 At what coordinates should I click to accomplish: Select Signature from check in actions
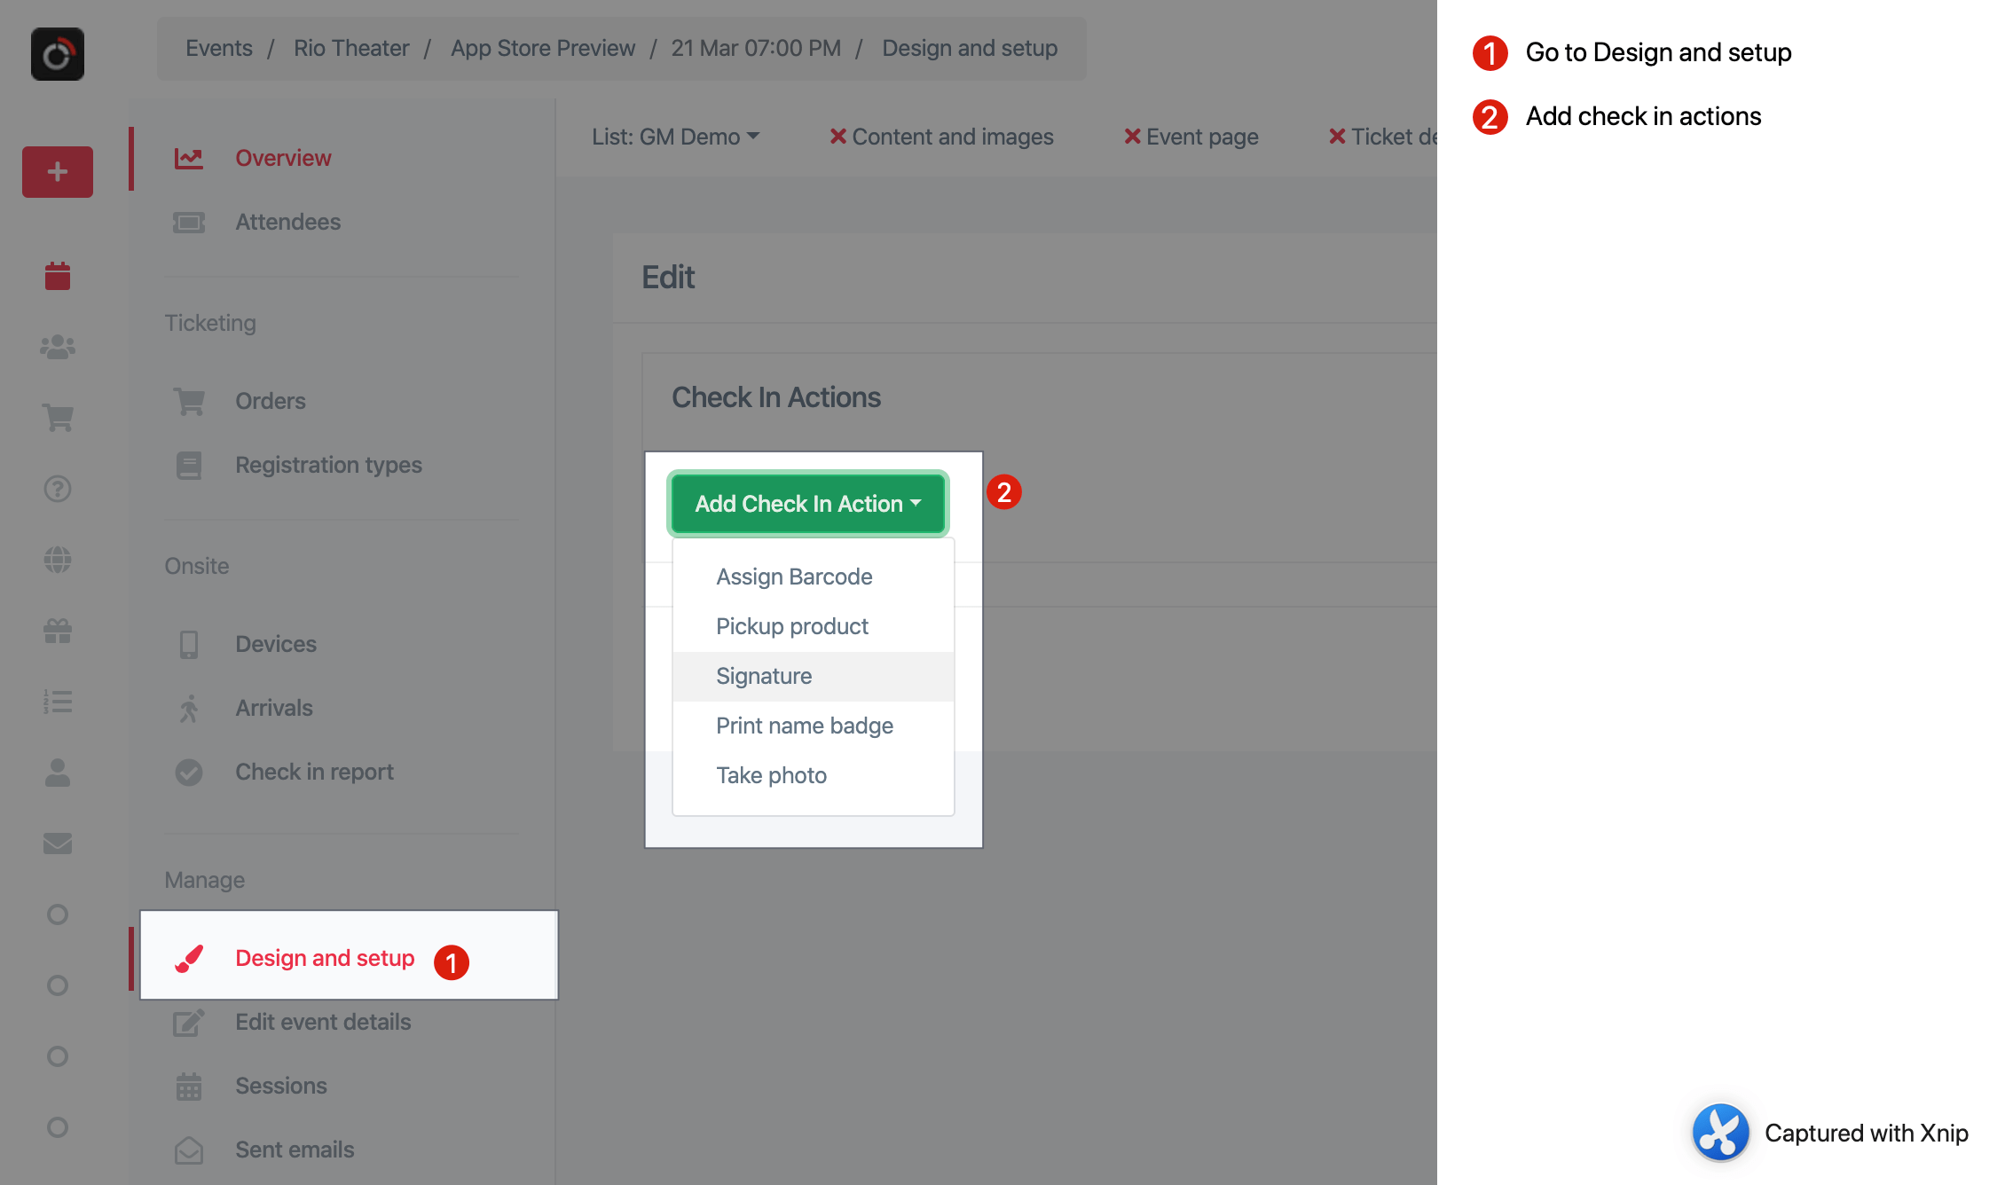coord(763,676)
